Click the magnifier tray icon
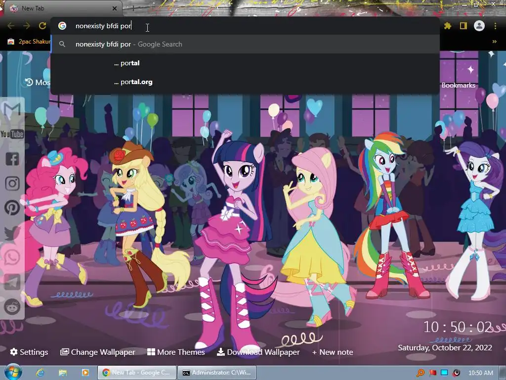 [421, 373]
